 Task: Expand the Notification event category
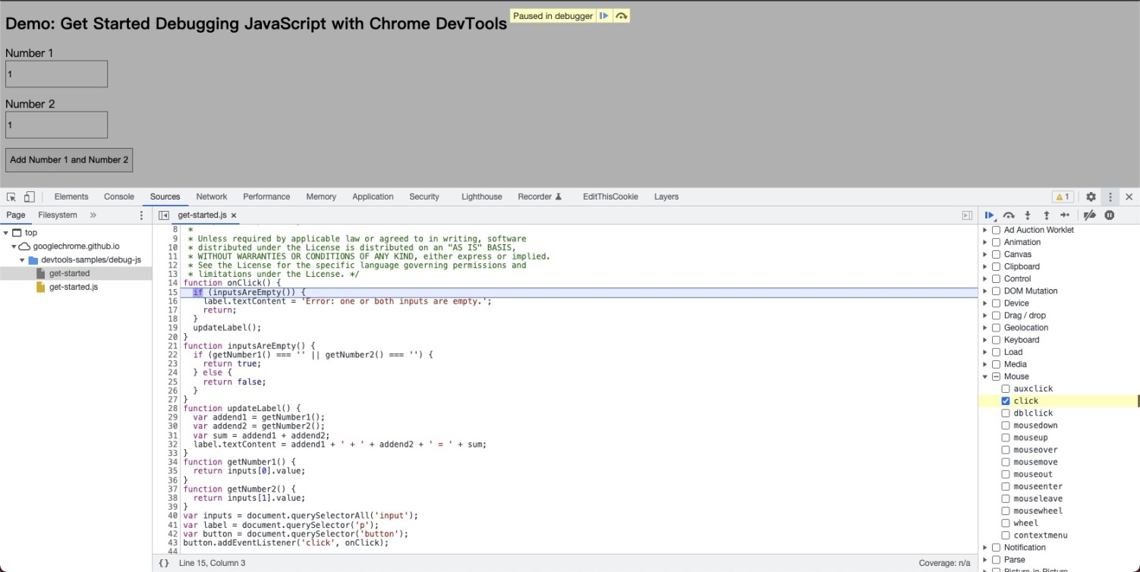pyautogui.click(x=986, y=548)
